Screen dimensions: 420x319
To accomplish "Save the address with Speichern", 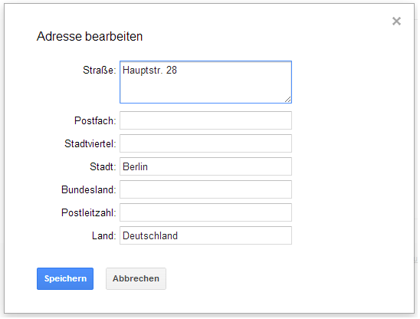I will tap(65, 279).
